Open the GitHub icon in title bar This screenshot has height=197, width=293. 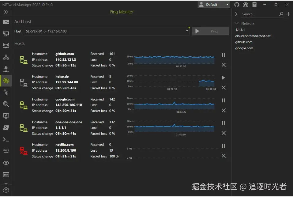(237, 5)
